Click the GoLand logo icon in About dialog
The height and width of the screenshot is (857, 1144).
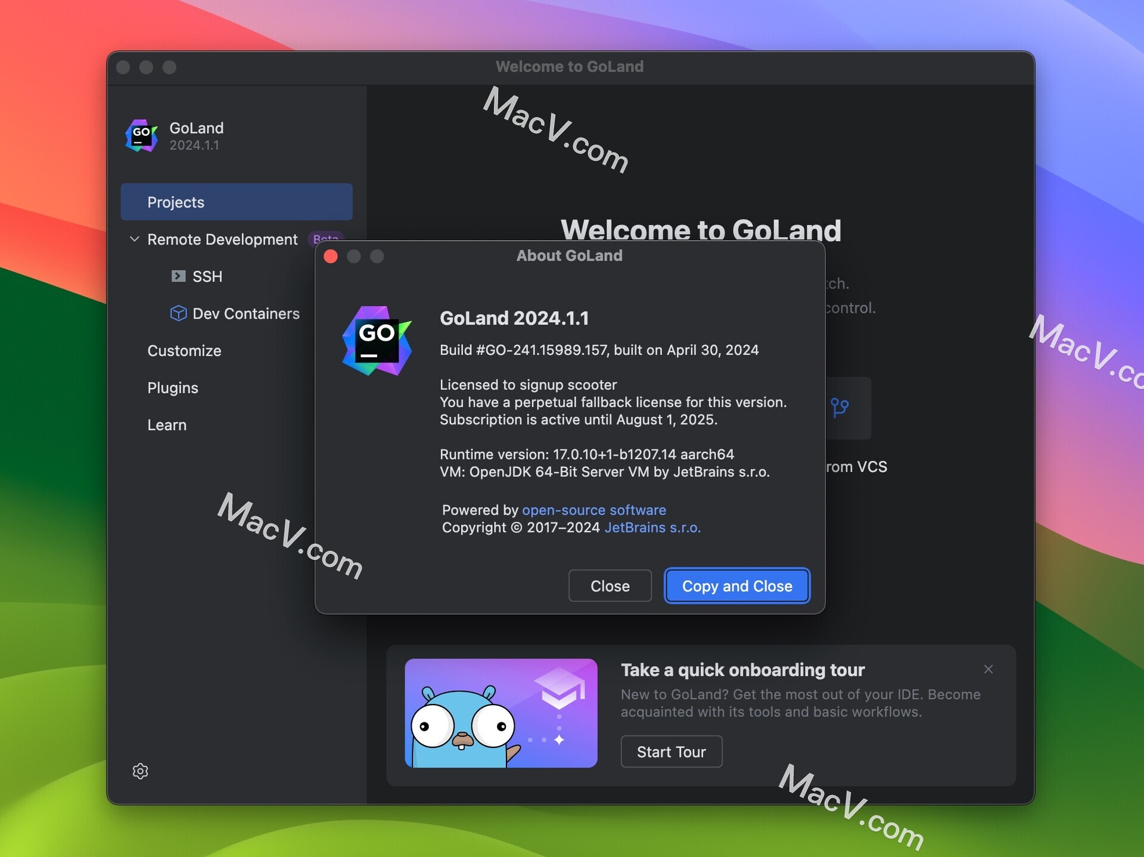(x=377, y=338)
